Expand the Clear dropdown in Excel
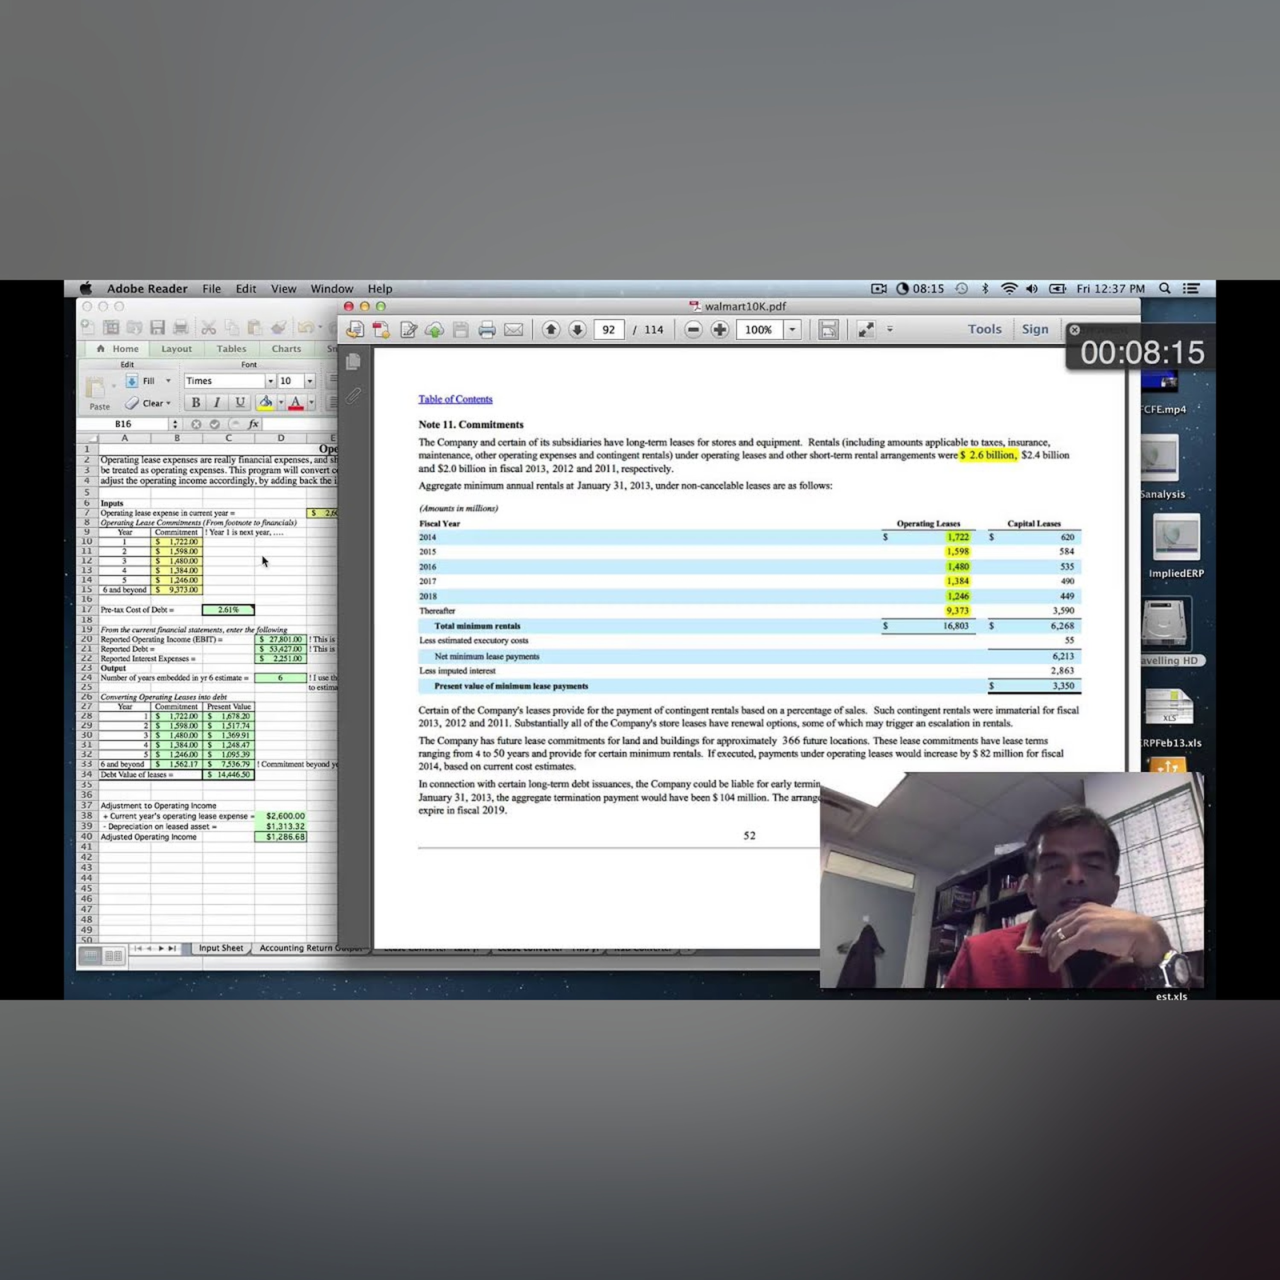The image size is (1280, 1280). 168,403
